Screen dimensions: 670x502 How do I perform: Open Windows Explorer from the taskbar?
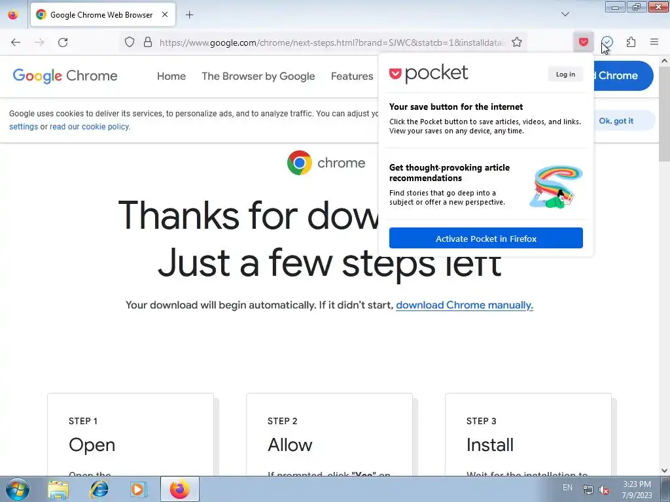pos(58,489)
